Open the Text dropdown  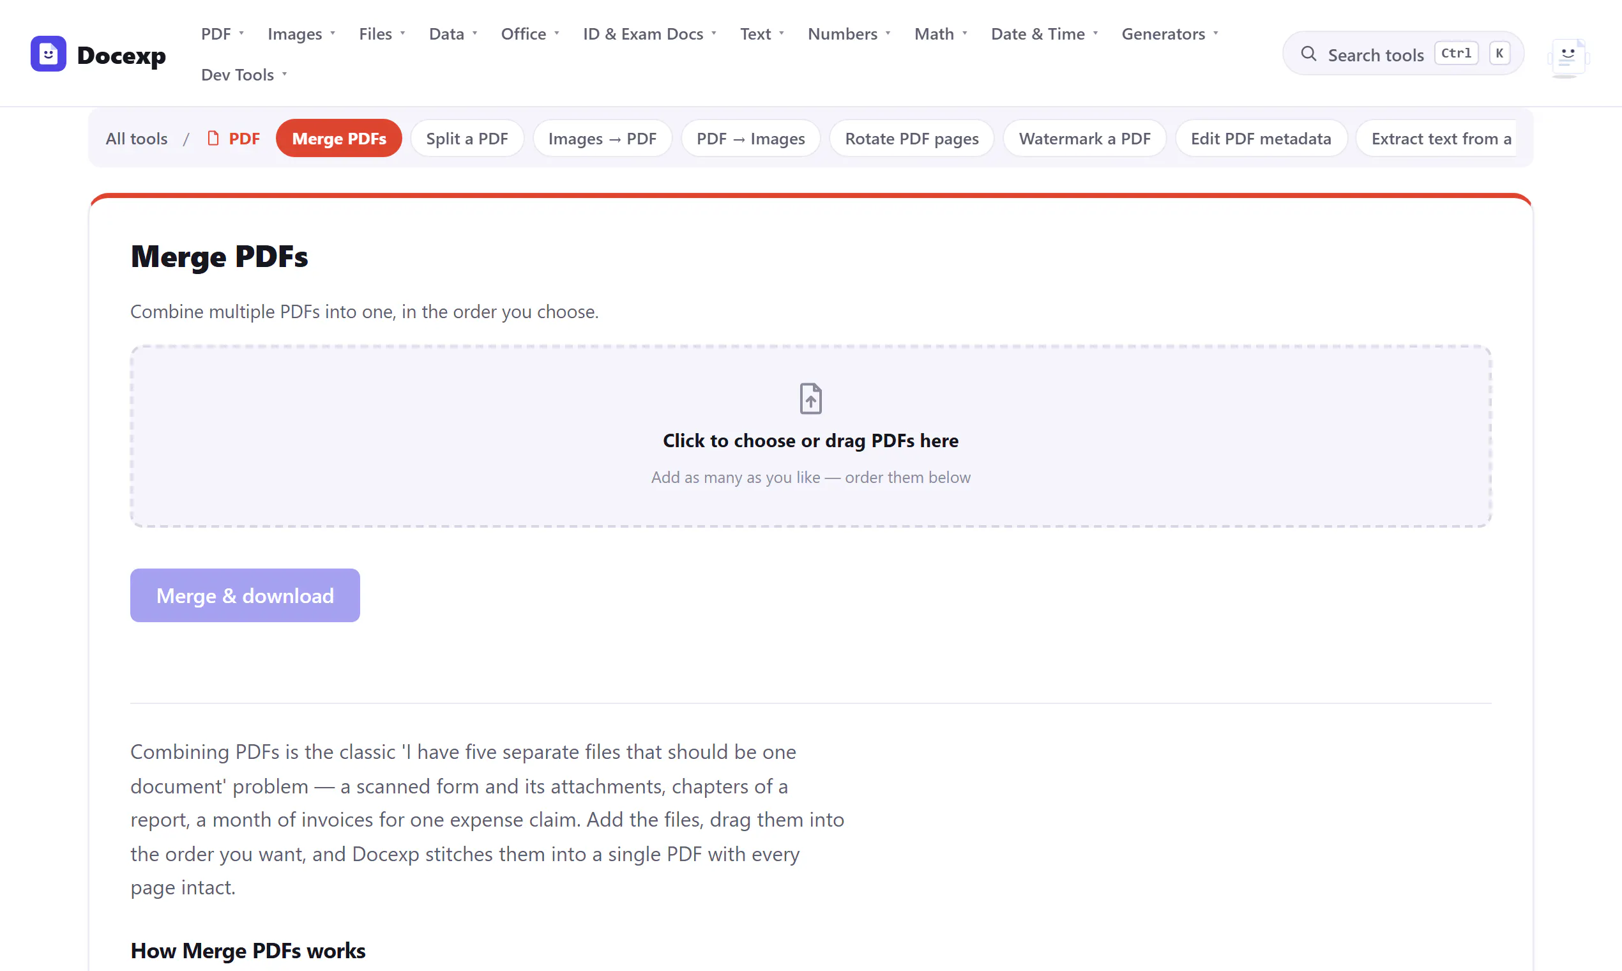(762, 33)
